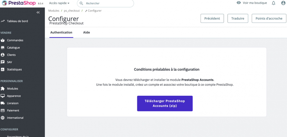
Task: Click the notifications bell icon
Action: 274,3
